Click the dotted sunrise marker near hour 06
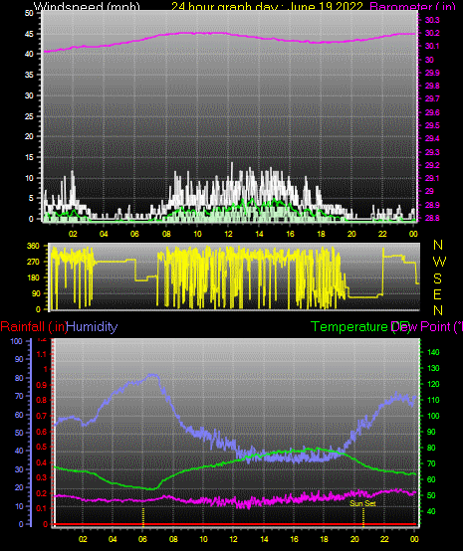The height and width of the screenshot is (551, 463). point(143,517)
